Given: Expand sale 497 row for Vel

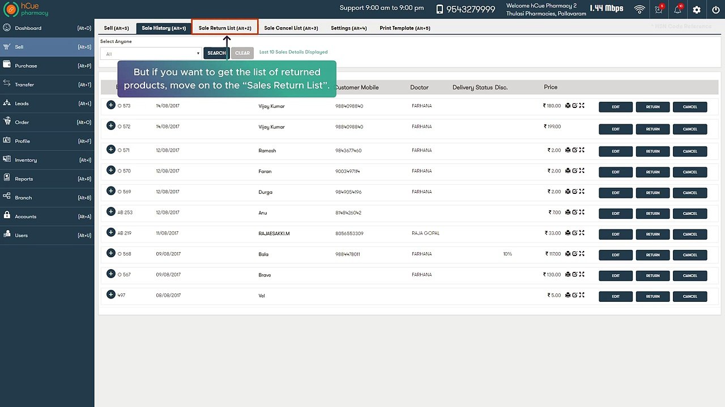Looking at the screenshot, I should [110, 295].
